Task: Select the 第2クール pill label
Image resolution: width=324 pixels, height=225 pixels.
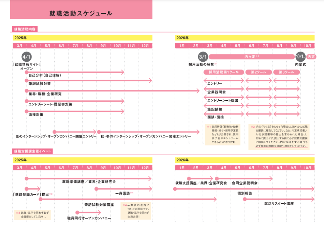Action: pos(259,72)
